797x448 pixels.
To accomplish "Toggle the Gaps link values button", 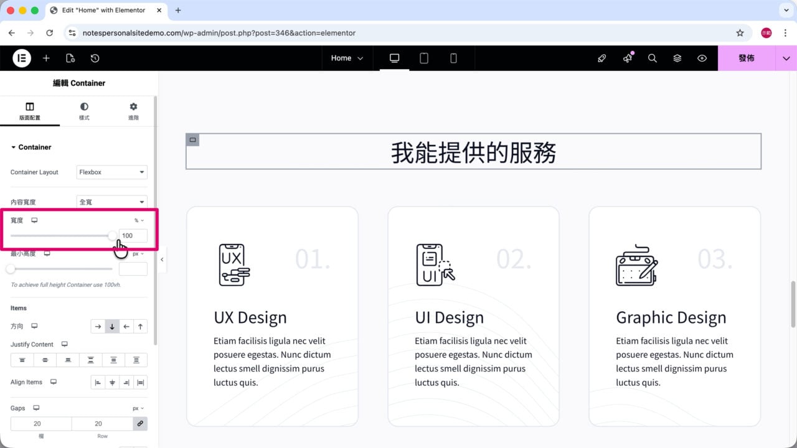I will click(x=140, y=424).
